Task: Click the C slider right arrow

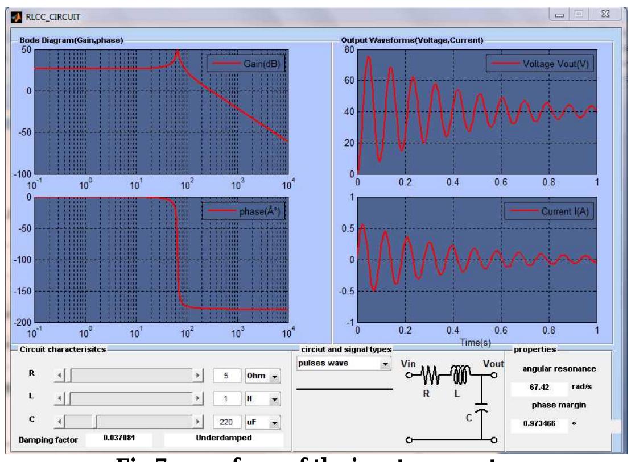Action: coord(197,422)
